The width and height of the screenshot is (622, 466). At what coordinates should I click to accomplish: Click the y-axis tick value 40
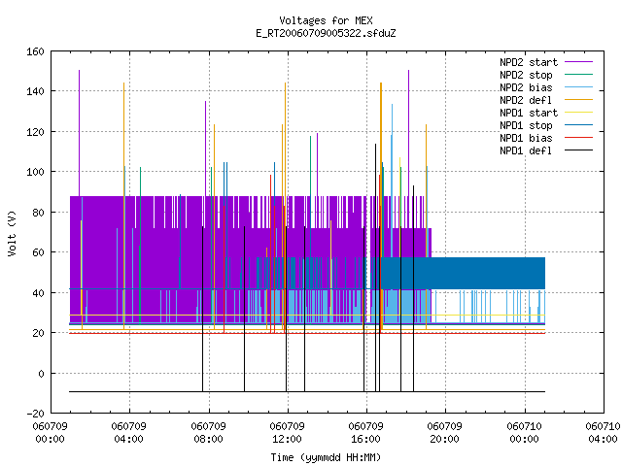click(38, 293)
